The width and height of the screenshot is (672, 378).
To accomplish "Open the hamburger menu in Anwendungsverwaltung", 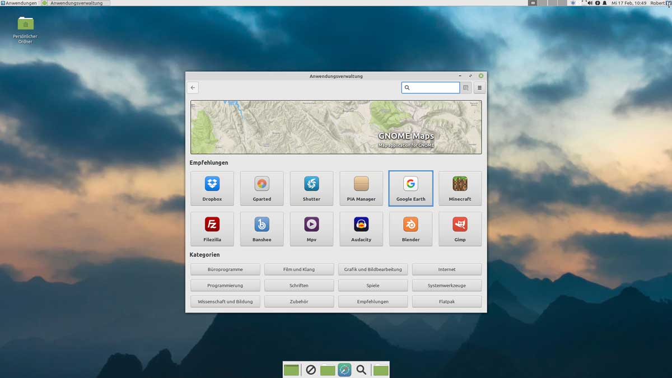I will pos(479,87).
